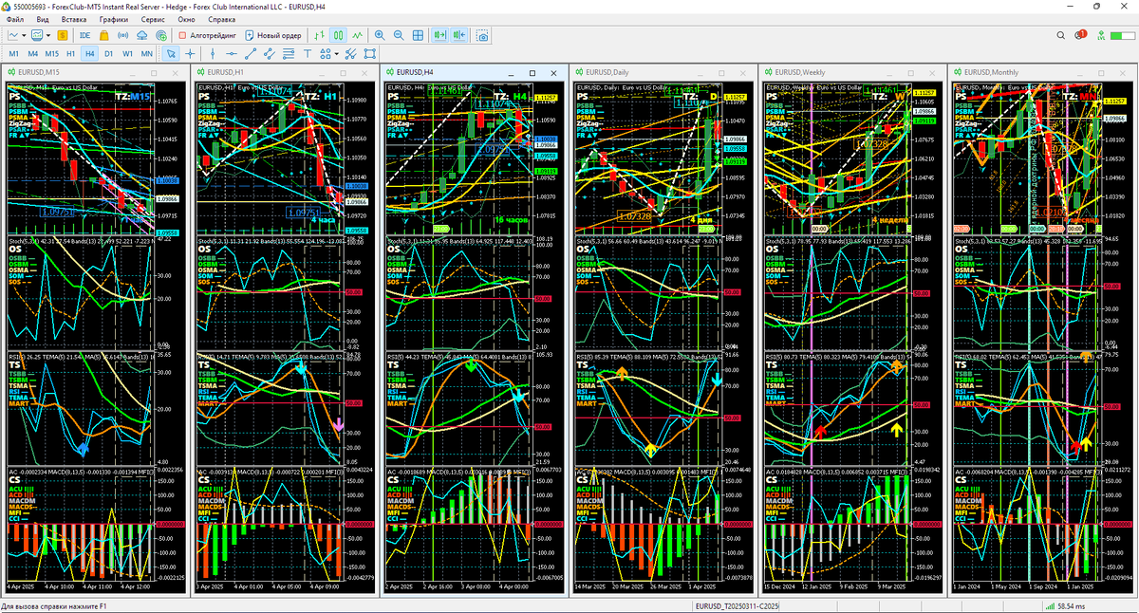Open the Вид menu
The width and height of the screenshot is (1139, 613).
coord(43,19)
